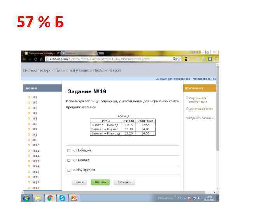Open task №11 in the task list
The height and width of the screenshot is (210, 280).
(36, 151)
